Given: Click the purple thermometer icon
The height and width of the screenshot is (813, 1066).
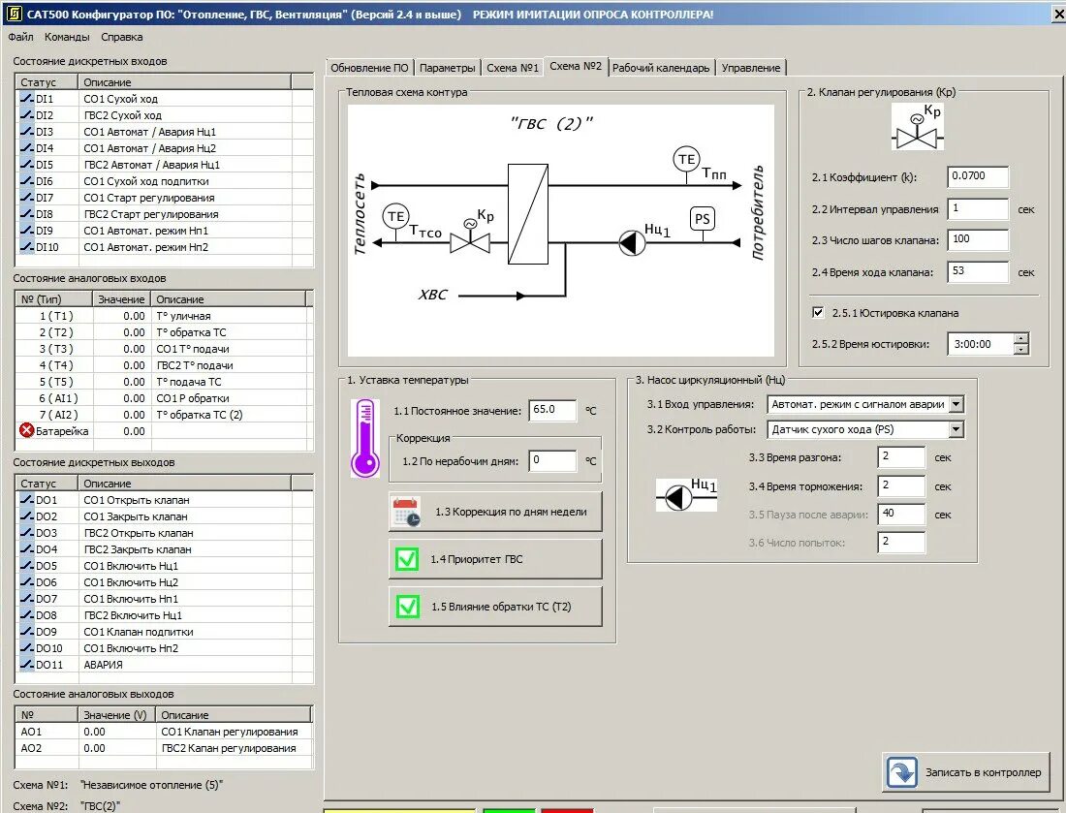Looking at the screenshot, I should (x=365, y=438).
